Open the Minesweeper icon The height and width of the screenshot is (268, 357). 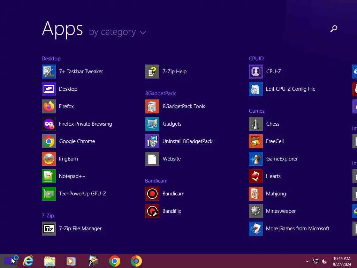256,211
